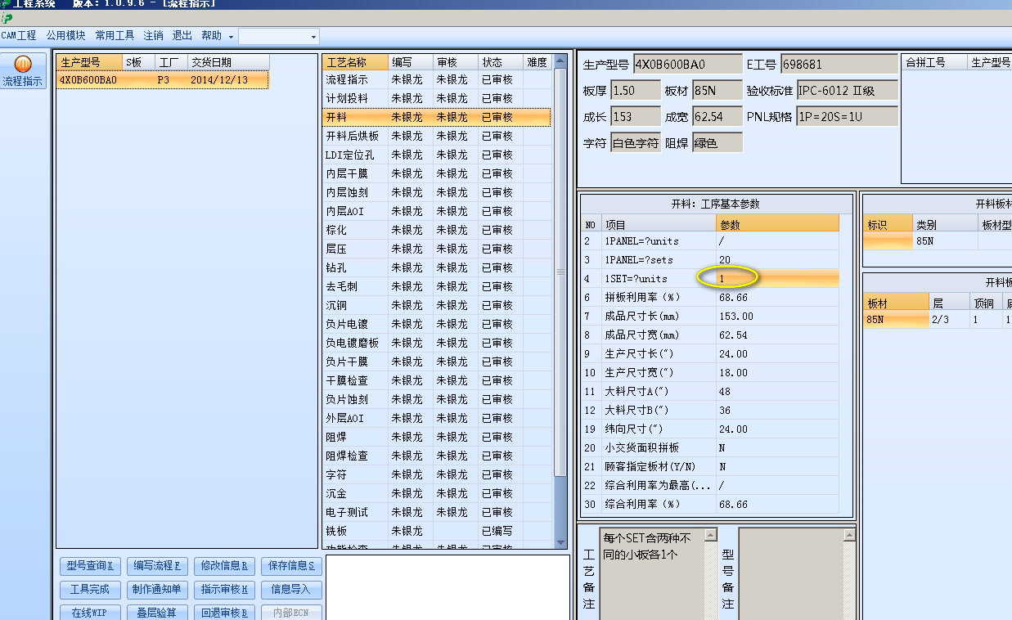Select the 开料后烘板 process row

point(438,136)
